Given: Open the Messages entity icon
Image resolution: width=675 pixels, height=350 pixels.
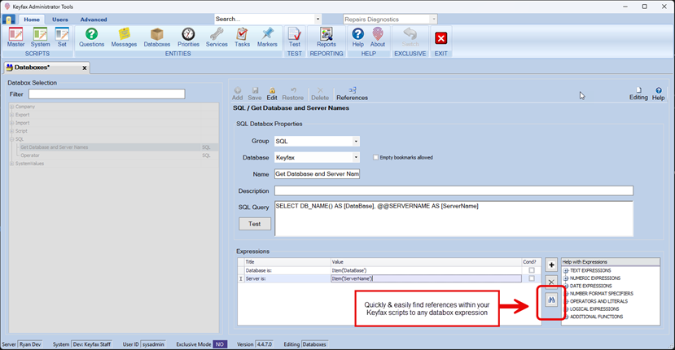Looking at the screenshot, I should point(124,37).
